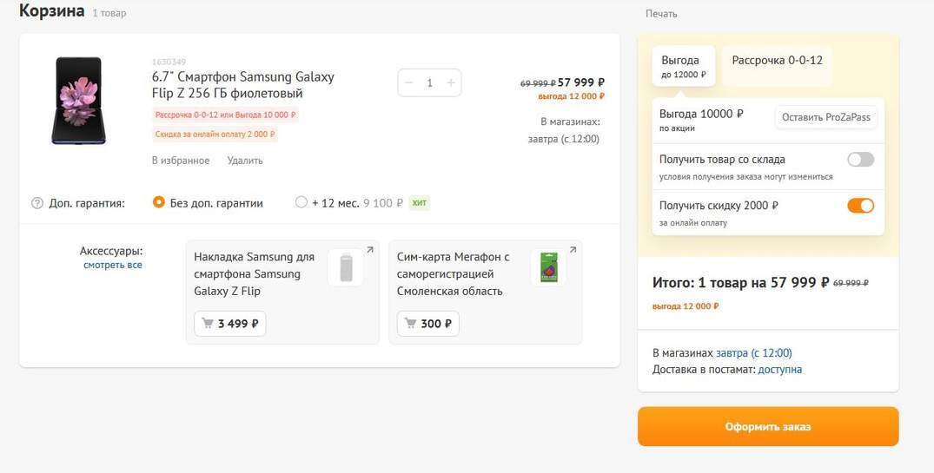This screenshot has width=934, height=473.
Task: Open Megafon SIM card via arrow icon
Action: click(x=573, y=250)
